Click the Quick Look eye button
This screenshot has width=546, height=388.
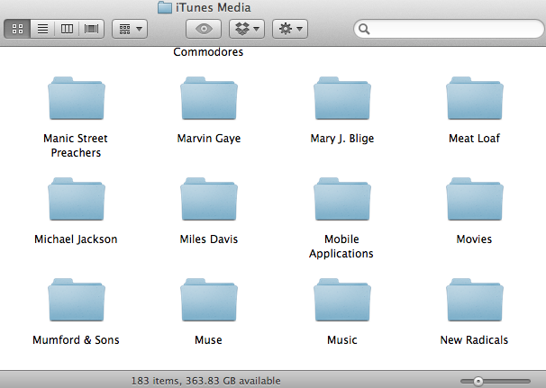coord(204,29)
